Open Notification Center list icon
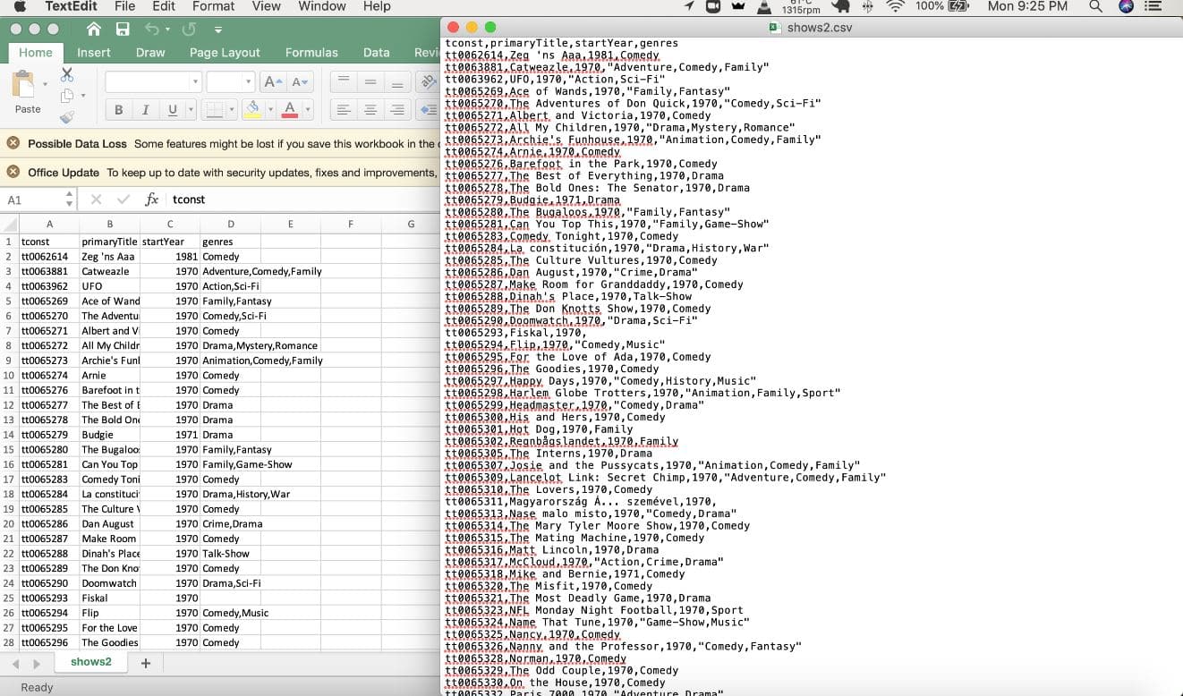Screen dimensions: 1183x696 tap(1153, 6)
